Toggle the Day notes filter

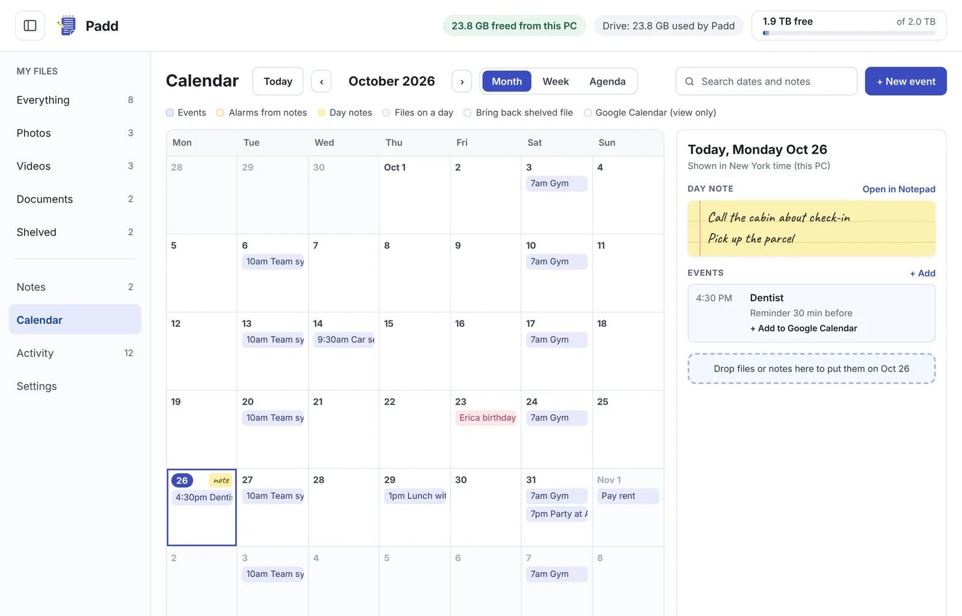pos(345,113)
